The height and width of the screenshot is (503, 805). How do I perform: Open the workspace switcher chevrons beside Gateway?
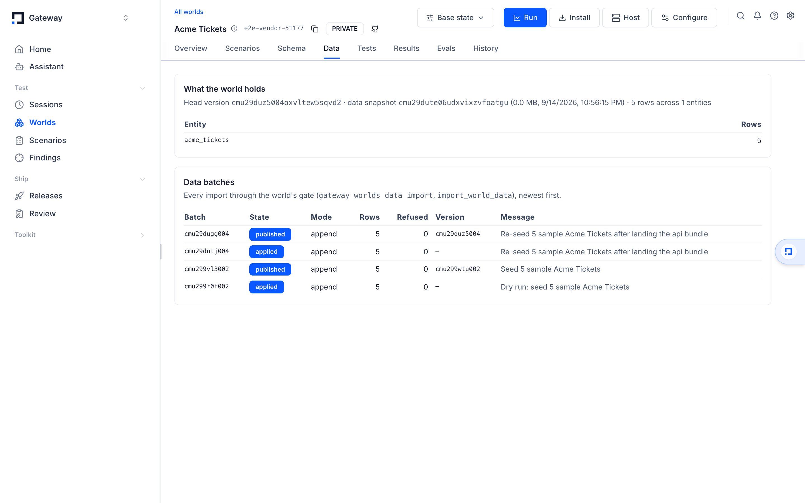click(x=126, y=18)
